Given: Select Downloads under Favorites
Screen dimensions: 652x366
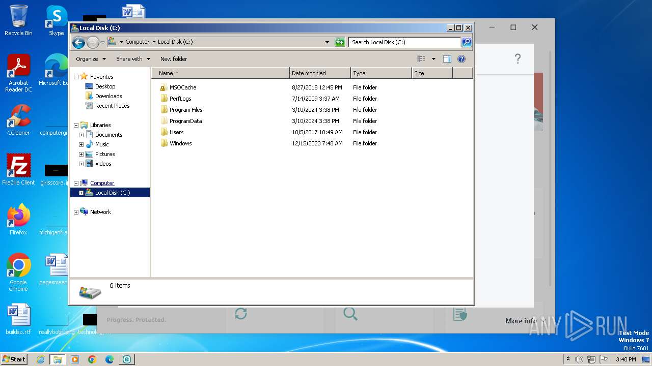Looking at the screenshot, I should pyautogui.click(x=108, y=96).
